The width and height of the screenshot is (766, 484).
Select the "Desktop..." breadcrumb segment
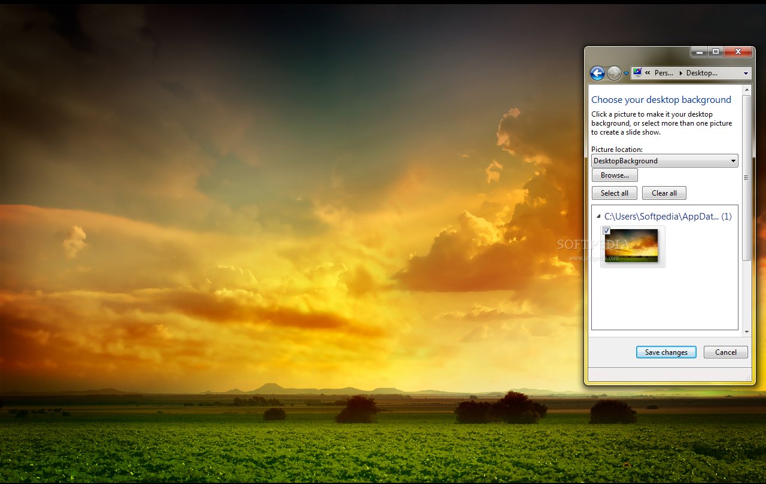(701, 73)
